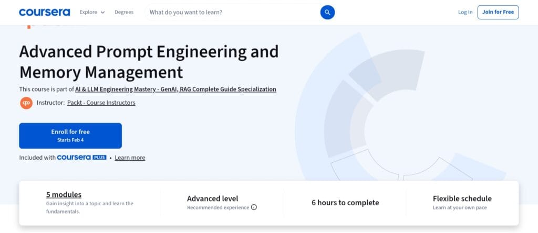Screen dimensions: 538x233
Task: Open the Packt - Course Instructors link
Action: tap(101, 103)
